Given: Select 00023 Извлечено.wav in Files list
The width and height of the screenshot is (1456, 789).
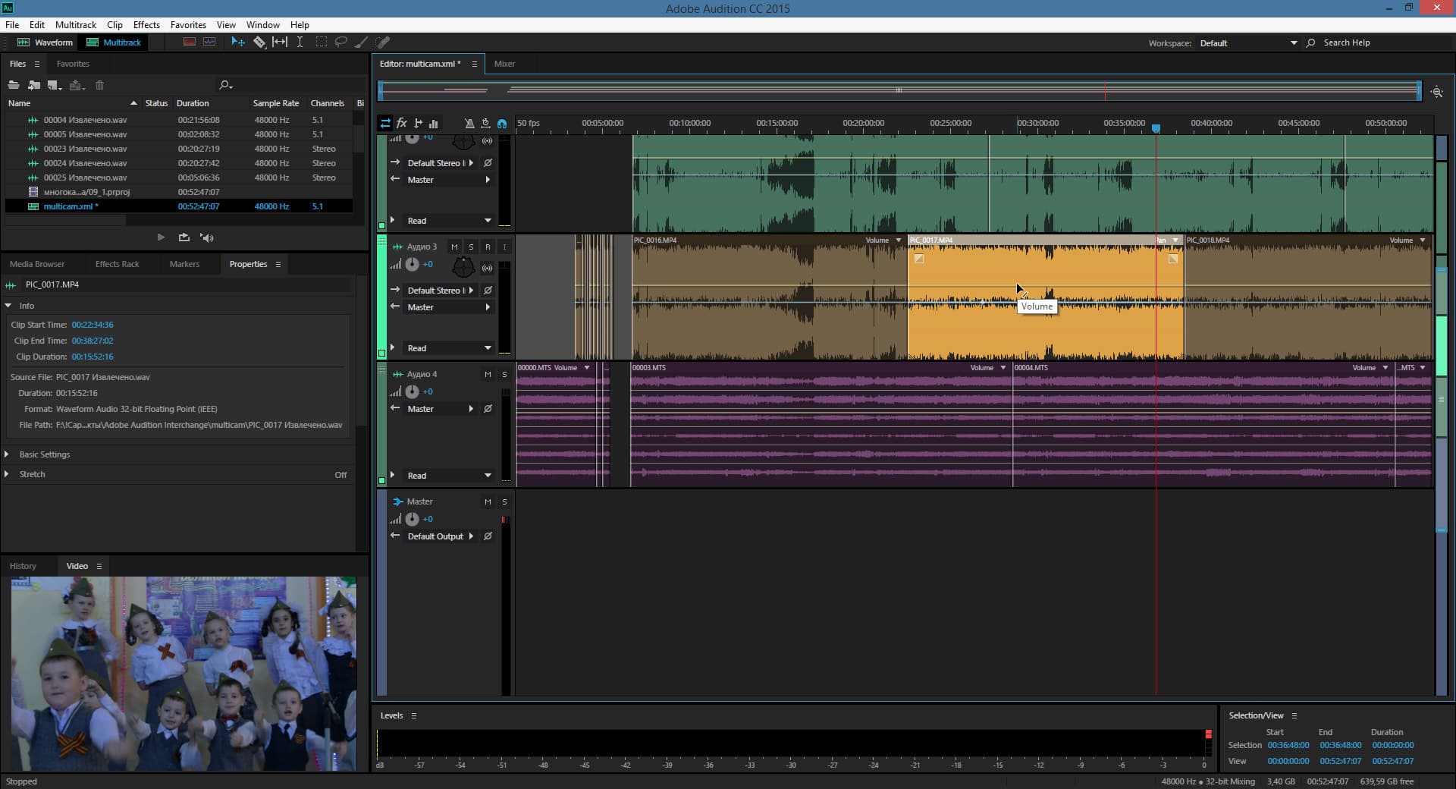Looking at the screenshot, I should click(x=85, y=149).
